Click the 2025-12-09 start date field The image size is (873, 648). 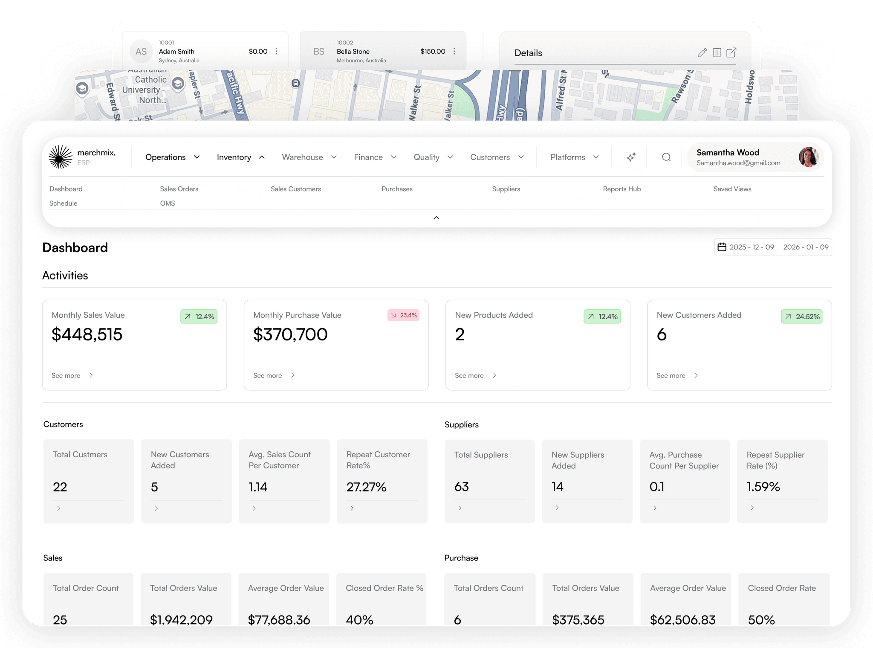pos(752,247)
